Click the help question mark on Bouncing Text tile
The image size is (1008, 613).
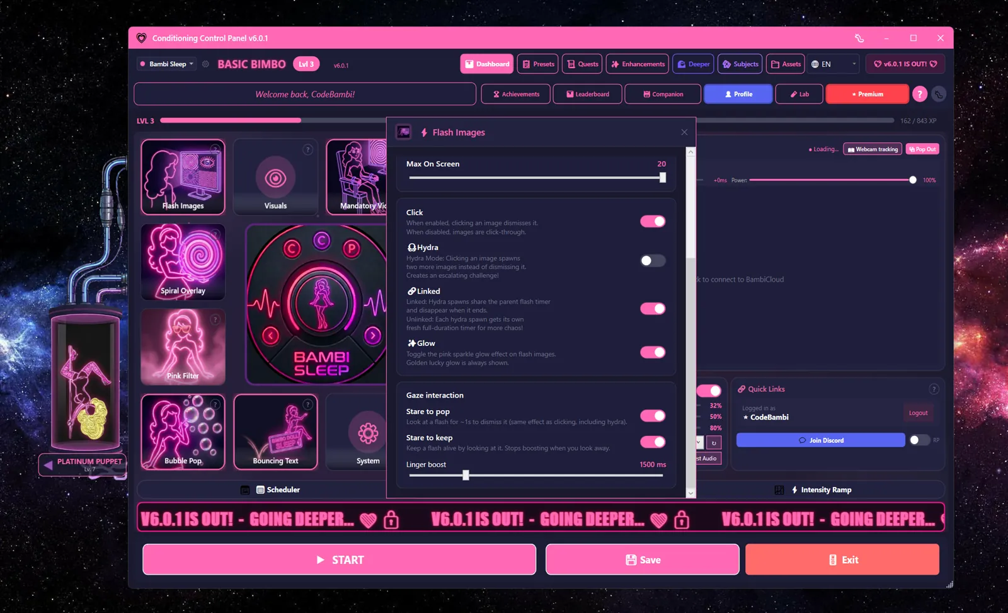tap(307, 404)
